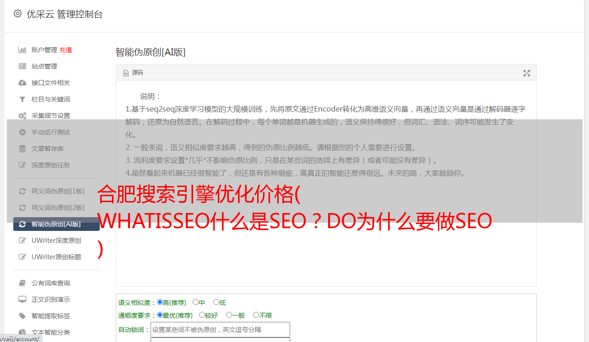Image resolution: width=589 pixels, height=342 pixels.
Task: Click the refresh icon for 智能伪原创[AI版]
Action: [22, 224]
